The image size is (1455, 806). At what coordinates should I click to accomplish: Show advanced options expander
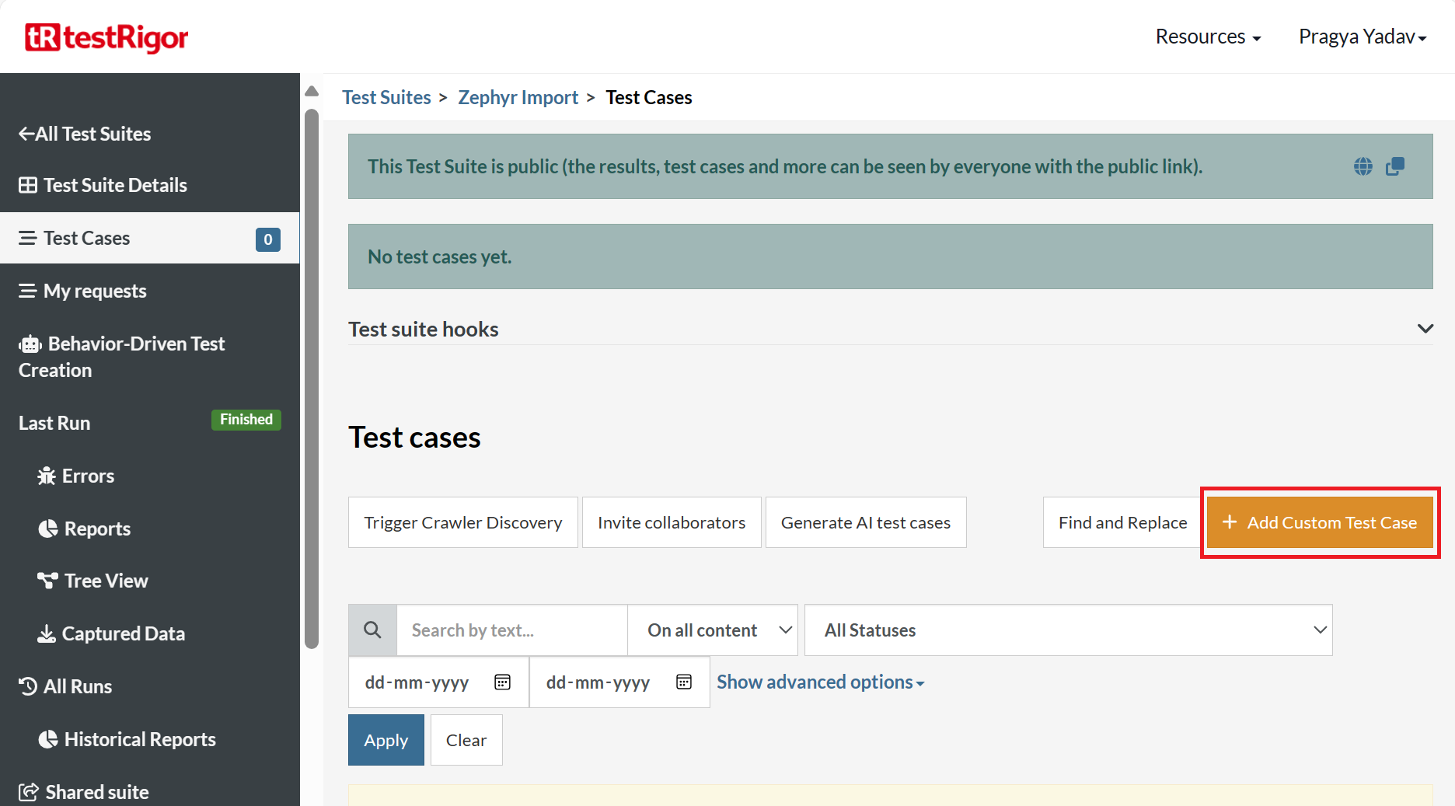[x=820, y=682]
